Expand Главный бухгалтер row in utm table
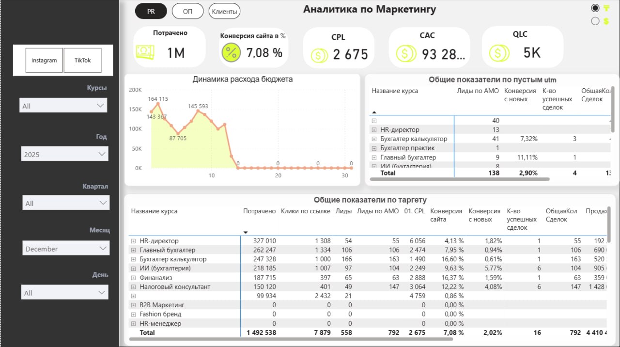 pyautogui.click(x=374, y=158)
